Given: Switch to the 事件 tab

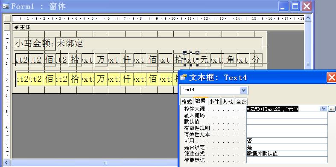Looking at the screenshot, I should (x=214, y=101).
